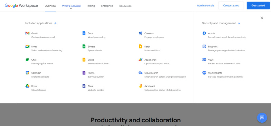The width and height of the screenshot is (271, 126).
Task: Select the Sheets spreadsheet icon
Action: pyautogui.click(x=84, y=46)
